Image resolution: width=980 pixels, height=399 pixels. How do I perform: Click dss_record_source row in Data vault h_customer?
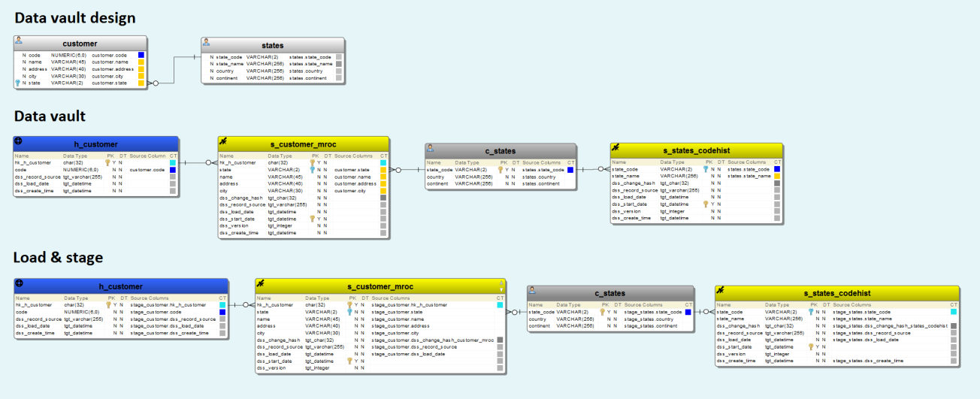point(95,177)
